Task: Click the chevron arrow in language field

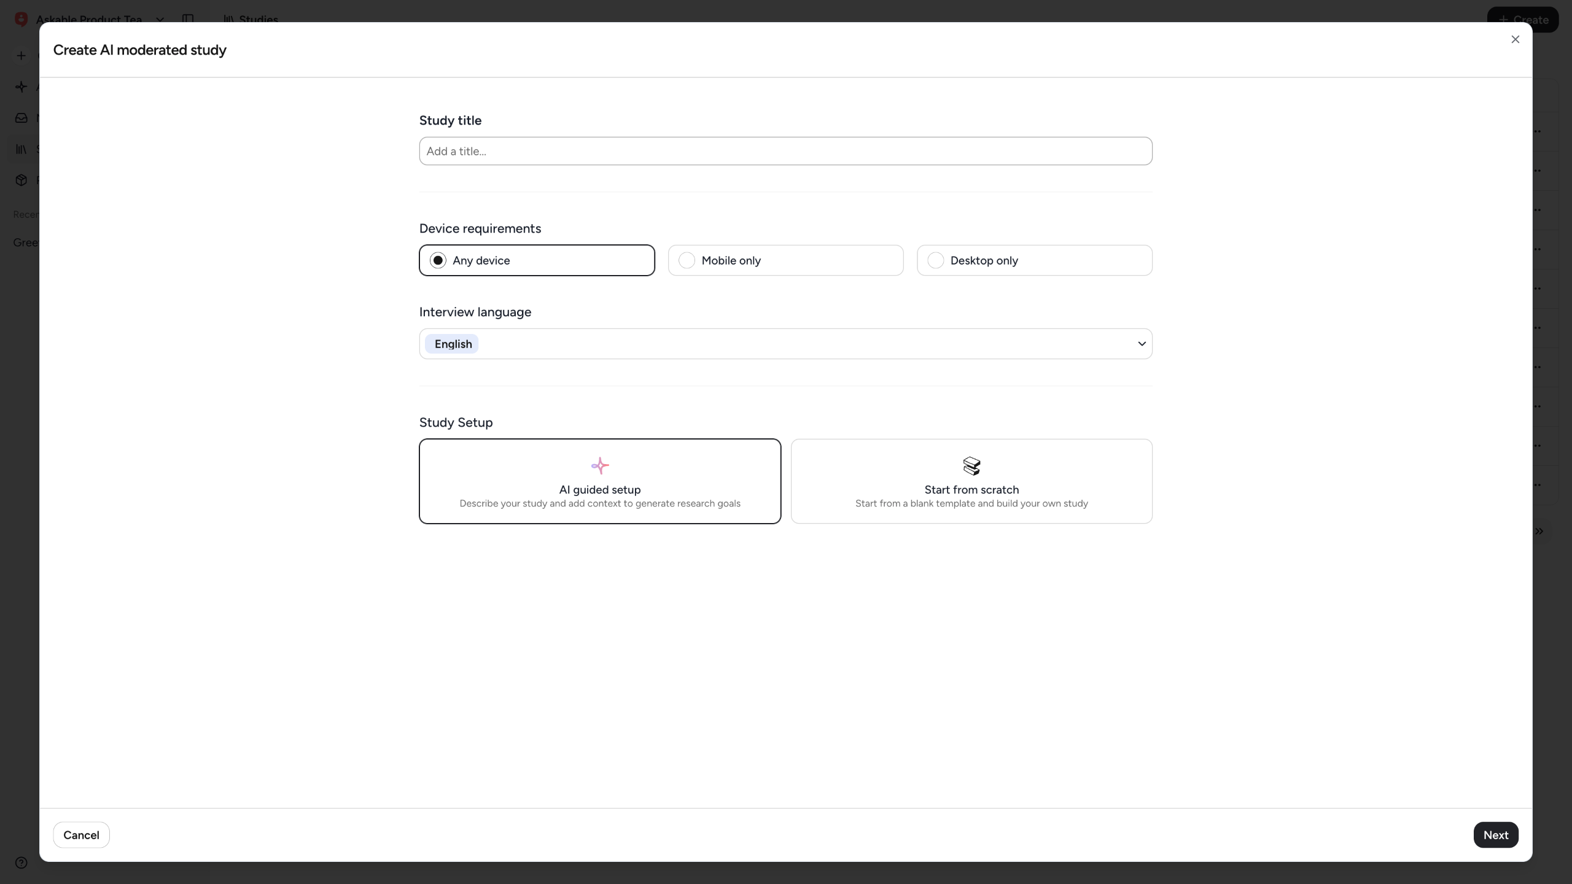Action: point(1142,344)
